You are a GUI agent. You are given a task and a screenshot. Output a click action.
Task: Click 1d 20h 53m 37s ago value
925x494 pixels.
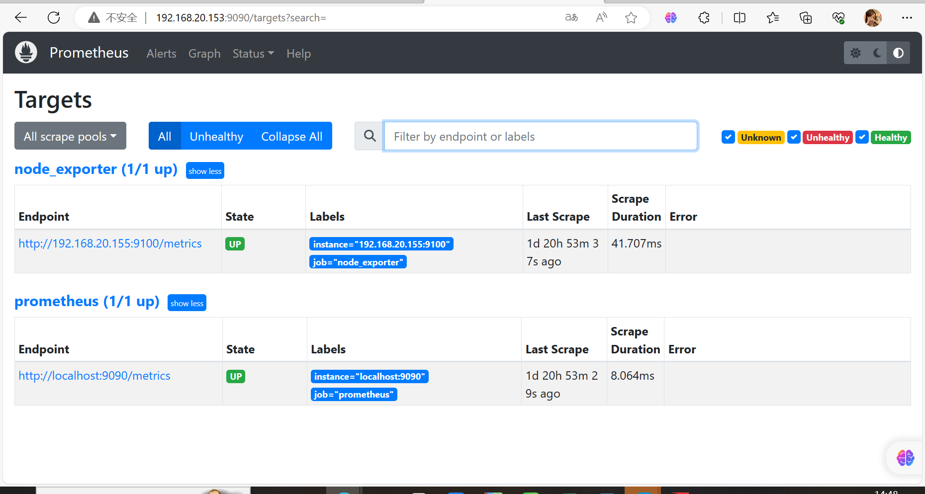[562, 252]
